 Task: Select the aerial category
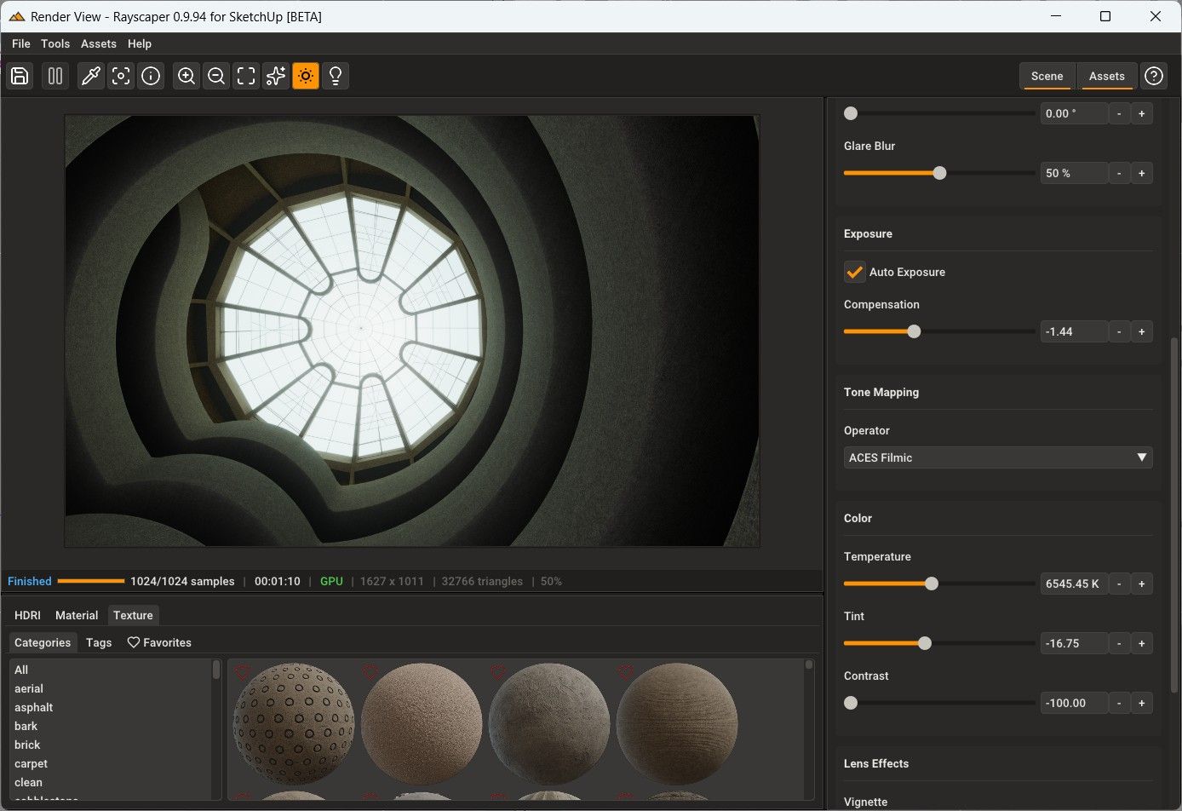pyautogui.click(x=111, y=688)
